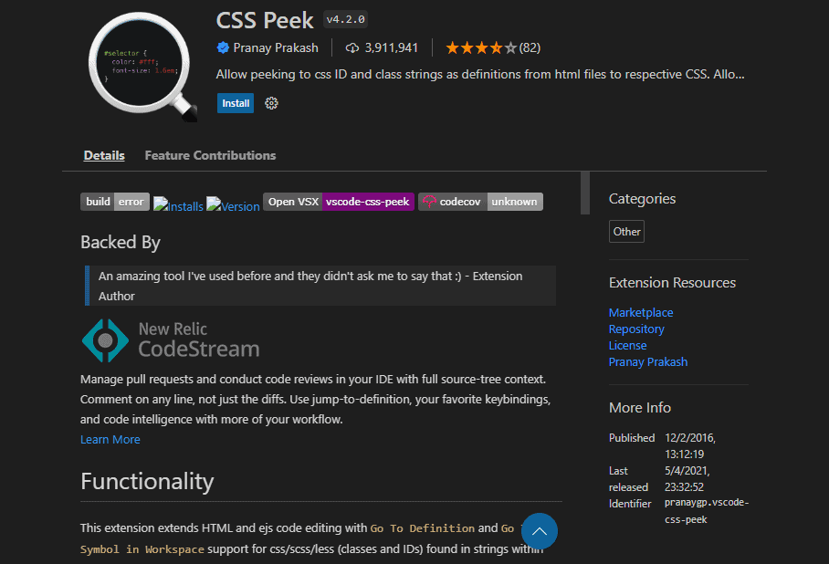The height and width of the screenshot is (564, 829).
Task: Install the CSS Peek extension
Action: click(236, 103)
